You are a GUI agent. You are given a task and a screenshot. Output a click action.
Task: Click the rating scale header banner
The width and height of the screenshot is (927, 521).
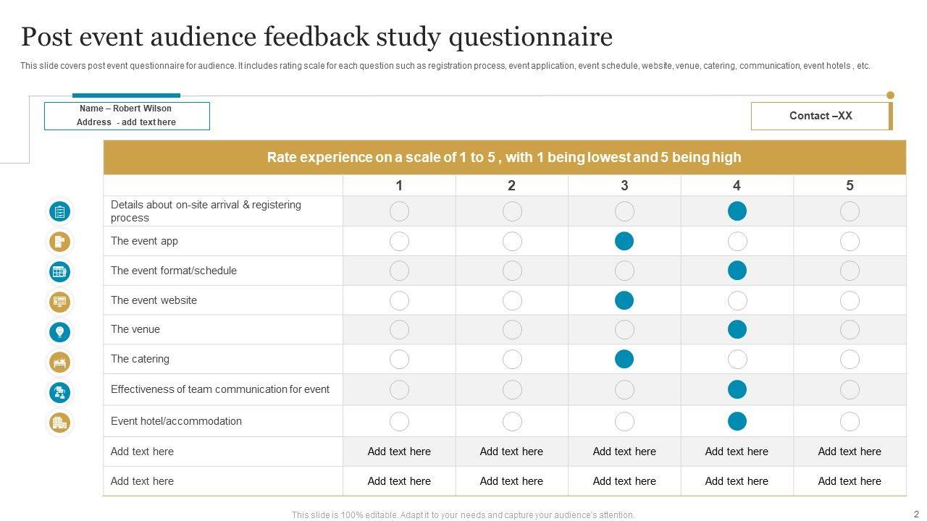point(504,158)
